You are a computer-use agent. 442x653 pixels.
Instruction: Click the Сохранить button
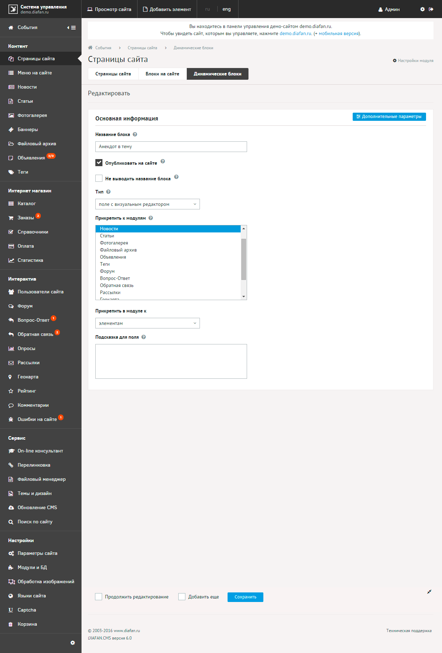[x=245, y=597]
